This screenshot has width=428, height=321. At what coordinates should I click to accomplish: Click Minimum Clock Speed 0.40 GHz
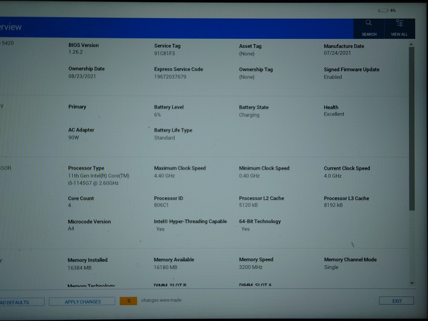[249, 176]
